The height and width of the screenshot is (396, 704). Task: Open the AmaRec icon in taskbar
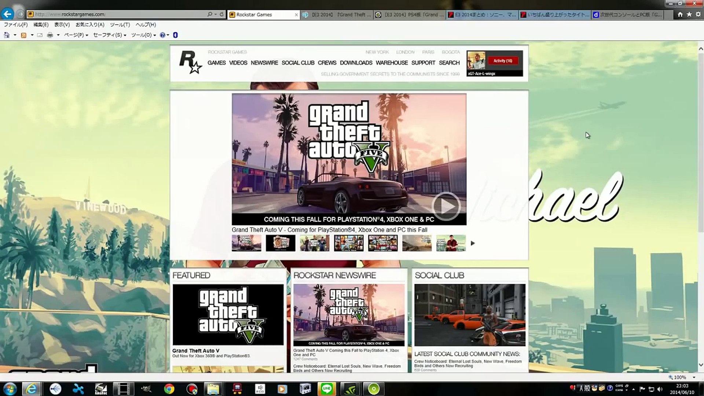pos(101,389)
